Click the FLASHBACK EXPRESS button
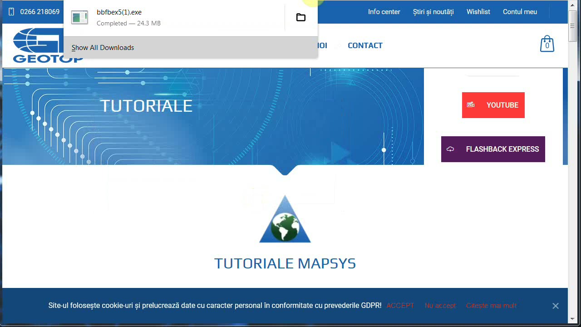 [x=493, y=149]
